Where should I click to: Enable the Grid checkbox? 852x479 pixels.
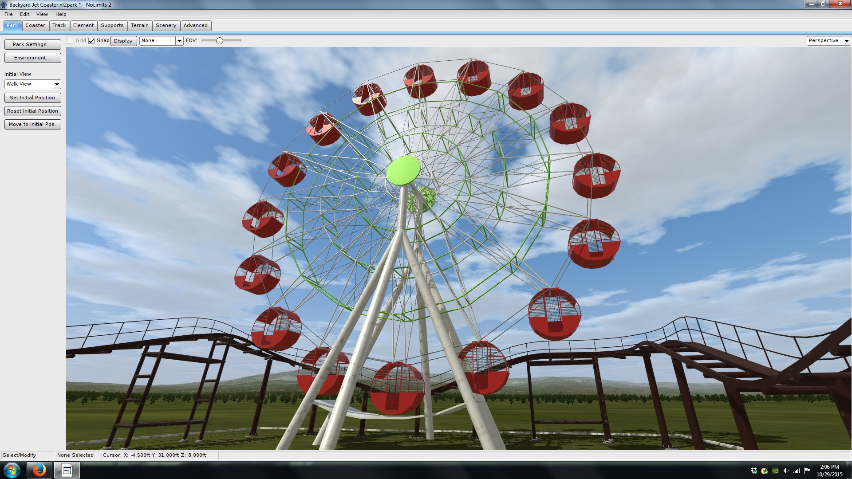pos(70,41)
